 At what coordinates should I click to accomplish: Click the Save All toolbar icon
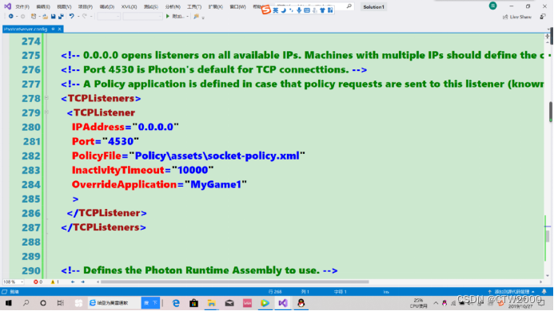coord(61,16)
